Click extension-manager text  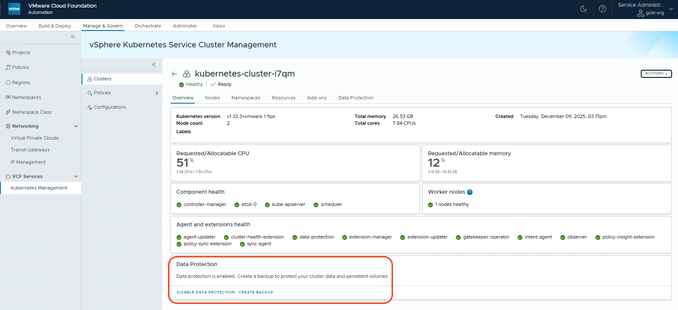click(x=370, y=237)
